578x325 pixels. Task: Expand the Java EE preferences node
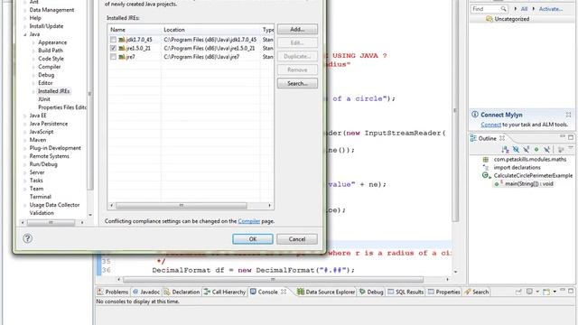(x=25, y=116)
